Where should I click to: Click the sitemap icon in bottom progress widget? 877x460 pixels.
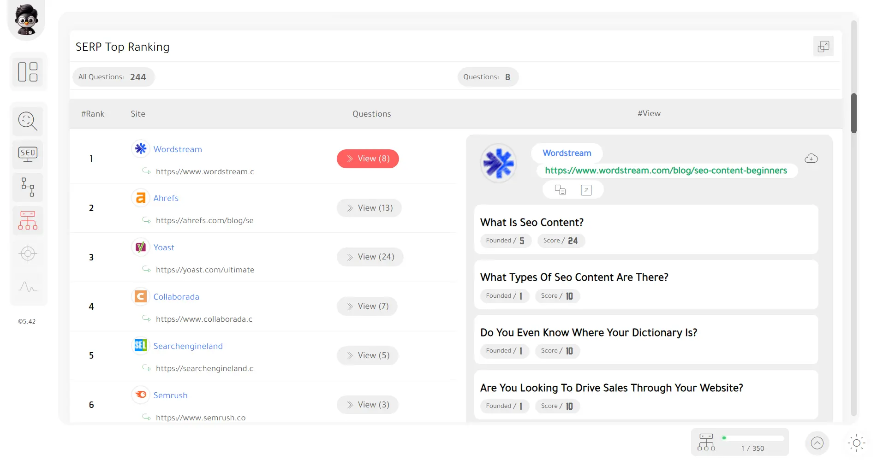click(706, 442)
